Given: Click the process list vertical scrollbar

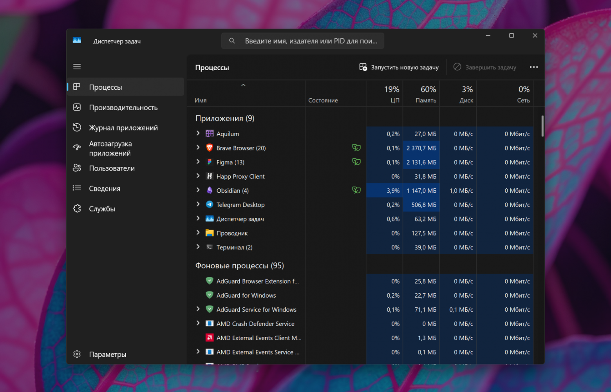Looking at the screenshot, I should click(x=542, y=126).
